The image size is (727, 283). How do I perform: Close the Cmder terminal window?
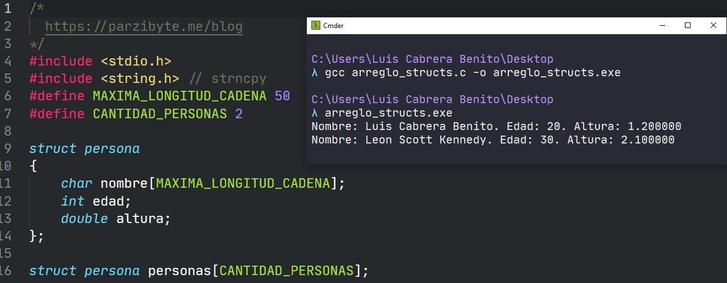(714, 26)
